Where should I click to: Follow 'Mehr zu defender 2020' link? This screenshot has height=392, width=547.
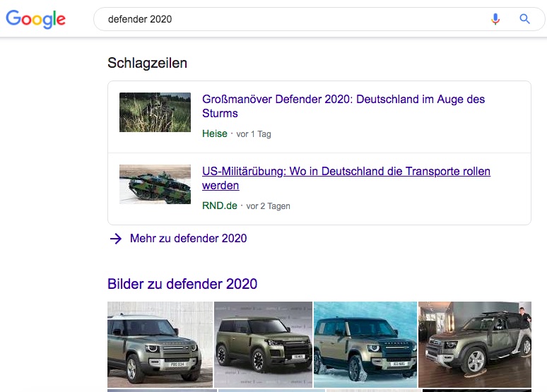pyautogui.click(x=189, y=238)
